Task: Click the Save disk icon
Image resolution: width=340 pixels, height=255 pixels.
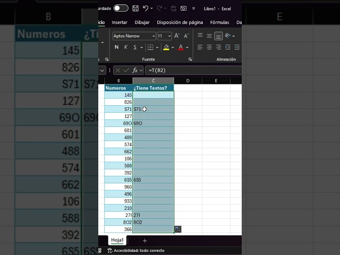Action: pyautogui.click(x=135, y=8)
